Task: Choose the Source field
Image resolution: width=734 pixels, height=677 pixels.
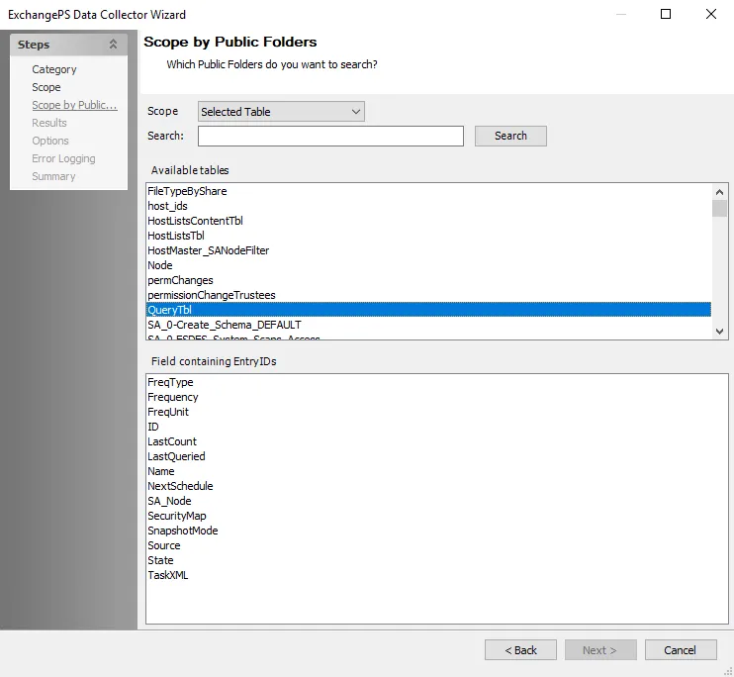Action: [437, 545]
